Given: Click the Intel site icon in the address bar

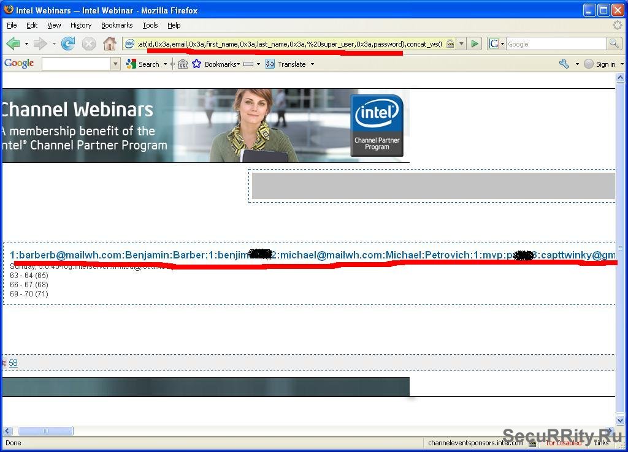Looking at the screenshot, I should click(x=129, y=43).
